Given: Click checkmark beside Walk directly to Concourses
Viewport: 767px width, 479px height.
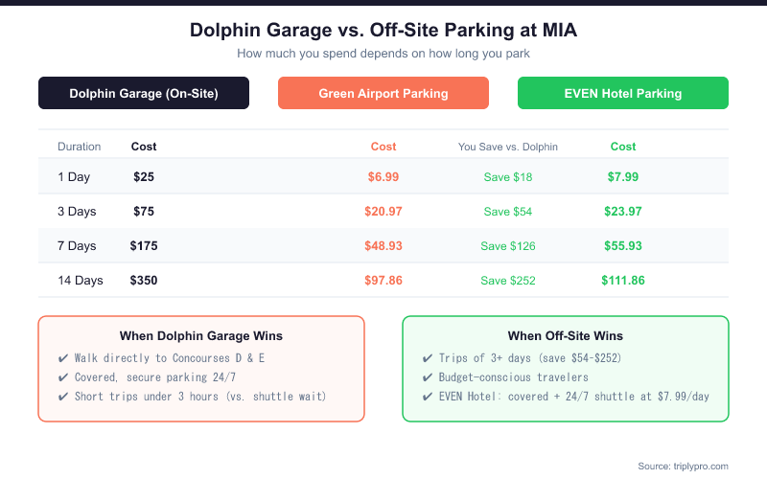Looking at the screenshot, I should click(63, 358).
